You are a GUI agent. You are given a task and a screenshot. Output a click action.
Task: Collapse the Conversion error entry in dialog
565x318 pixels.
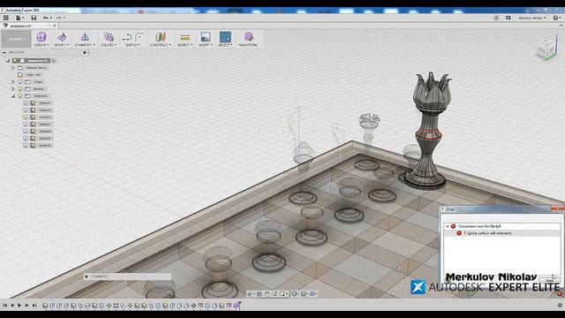click(x=448, y=226)
